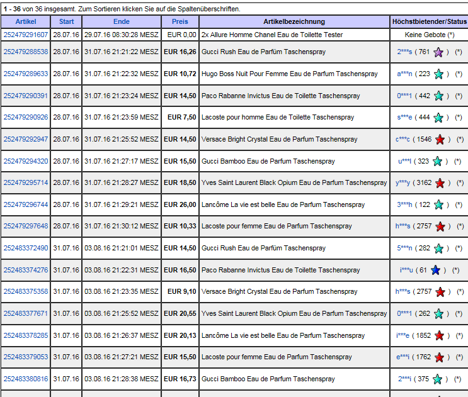The image size is (468, 397).
Task: Click red star beside y***y (3162)
Action: (x=440, y=183)
